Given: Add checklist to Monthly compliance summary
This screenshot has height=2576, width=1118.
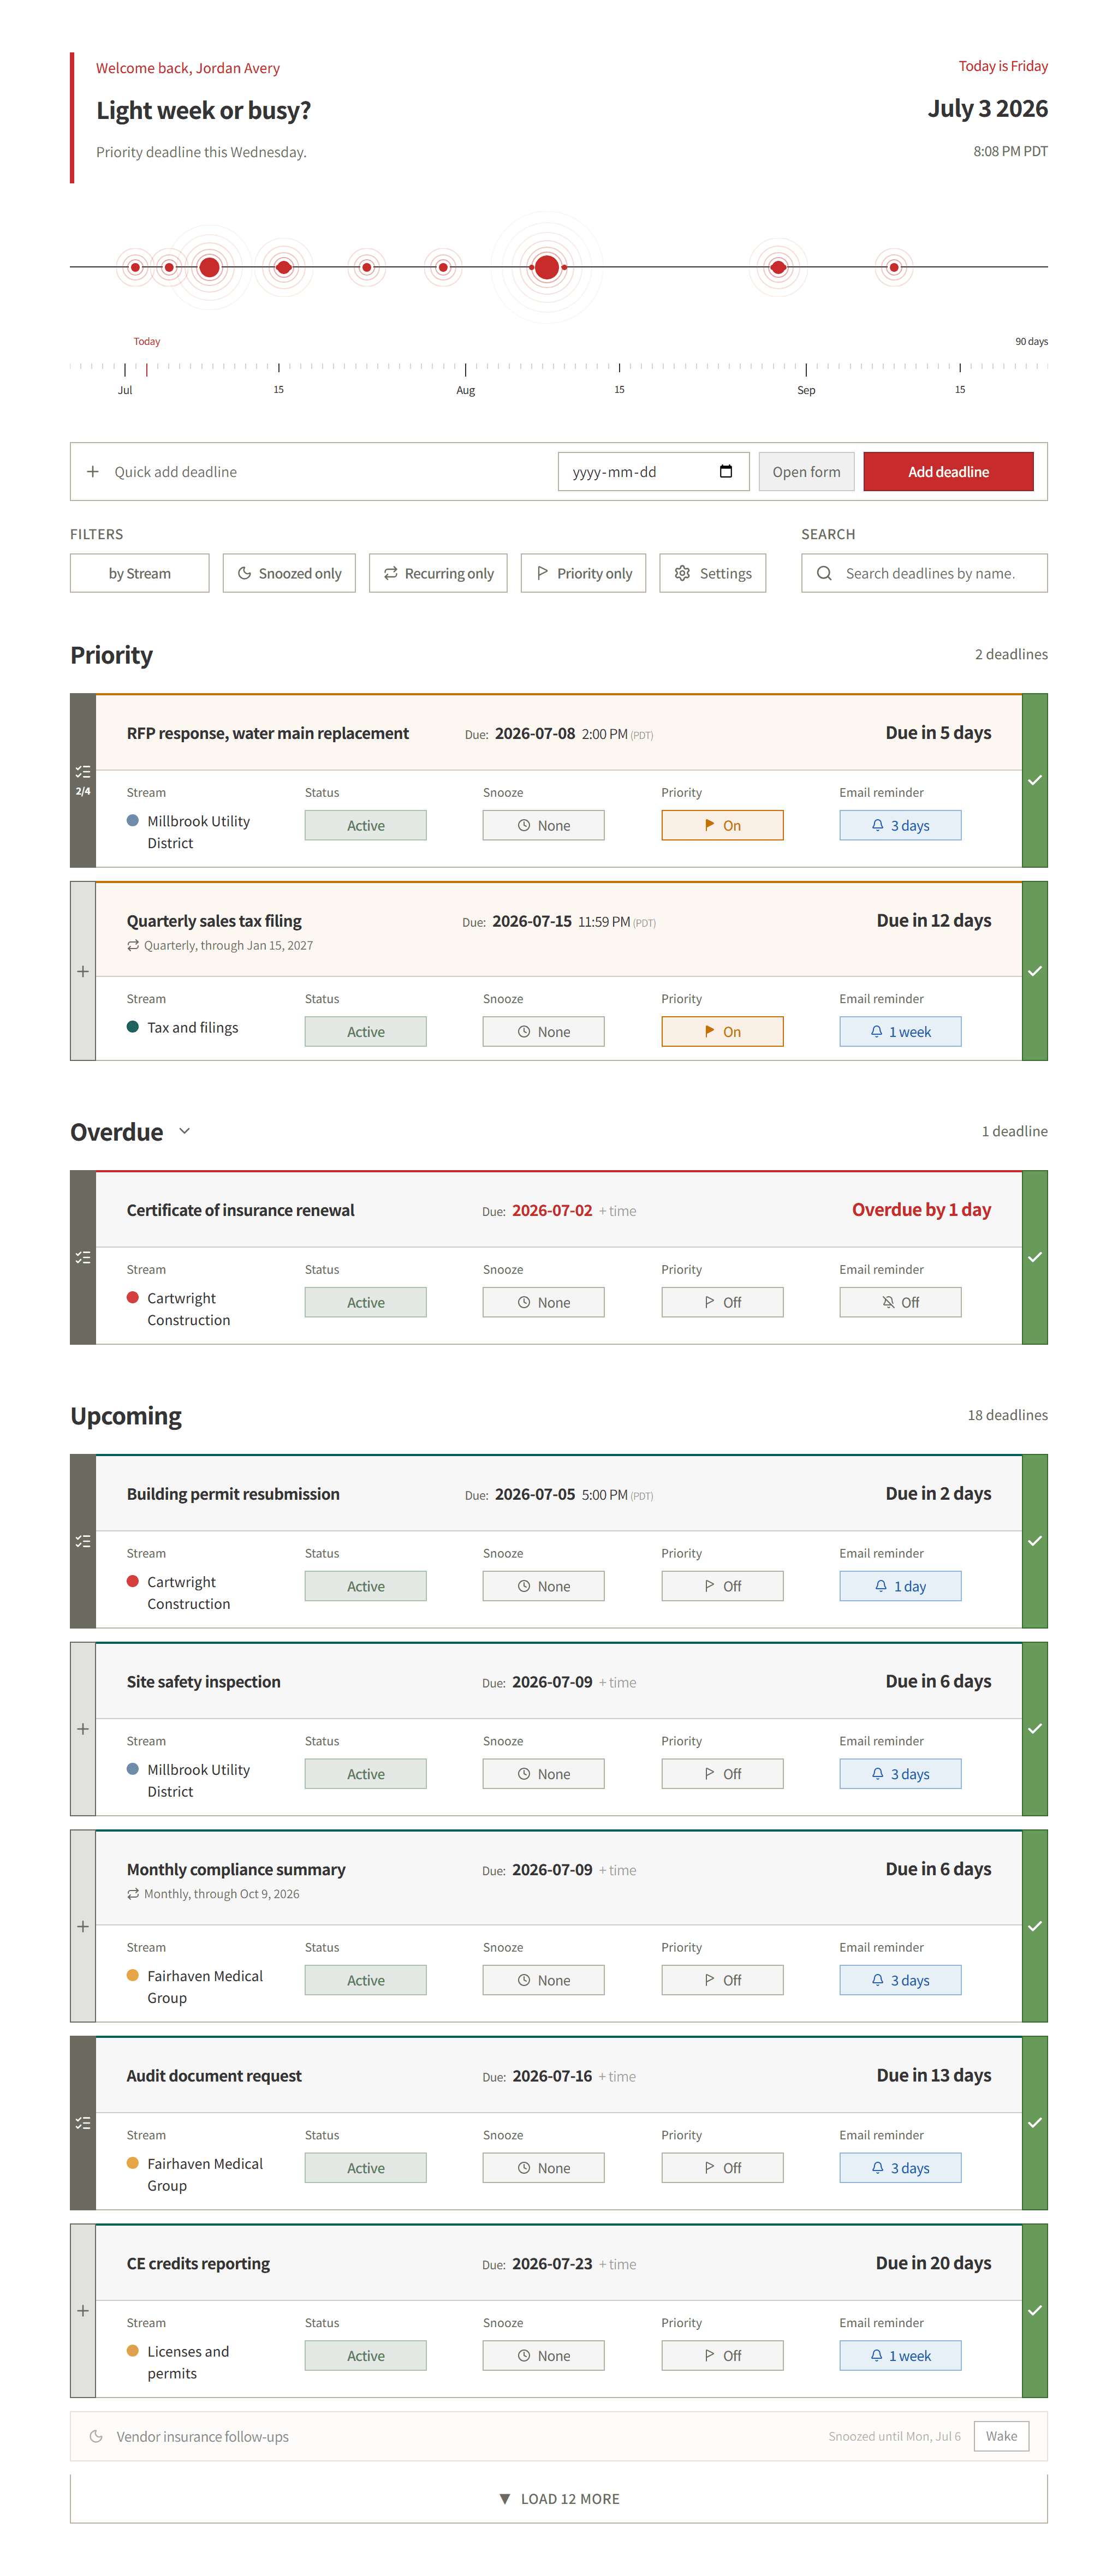Looking at the screenshot, I should tap(83, 1926).
